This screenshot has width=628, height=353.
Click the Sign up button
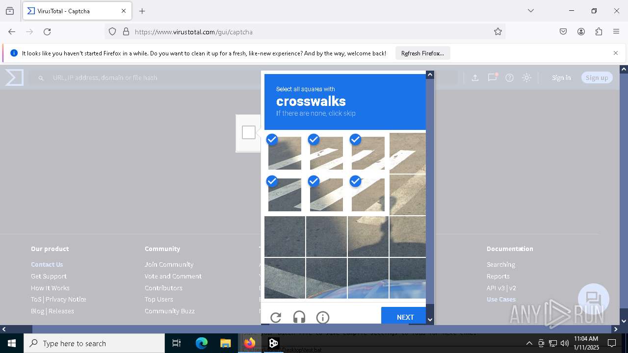pyautogui.click(x=597, y=77)
